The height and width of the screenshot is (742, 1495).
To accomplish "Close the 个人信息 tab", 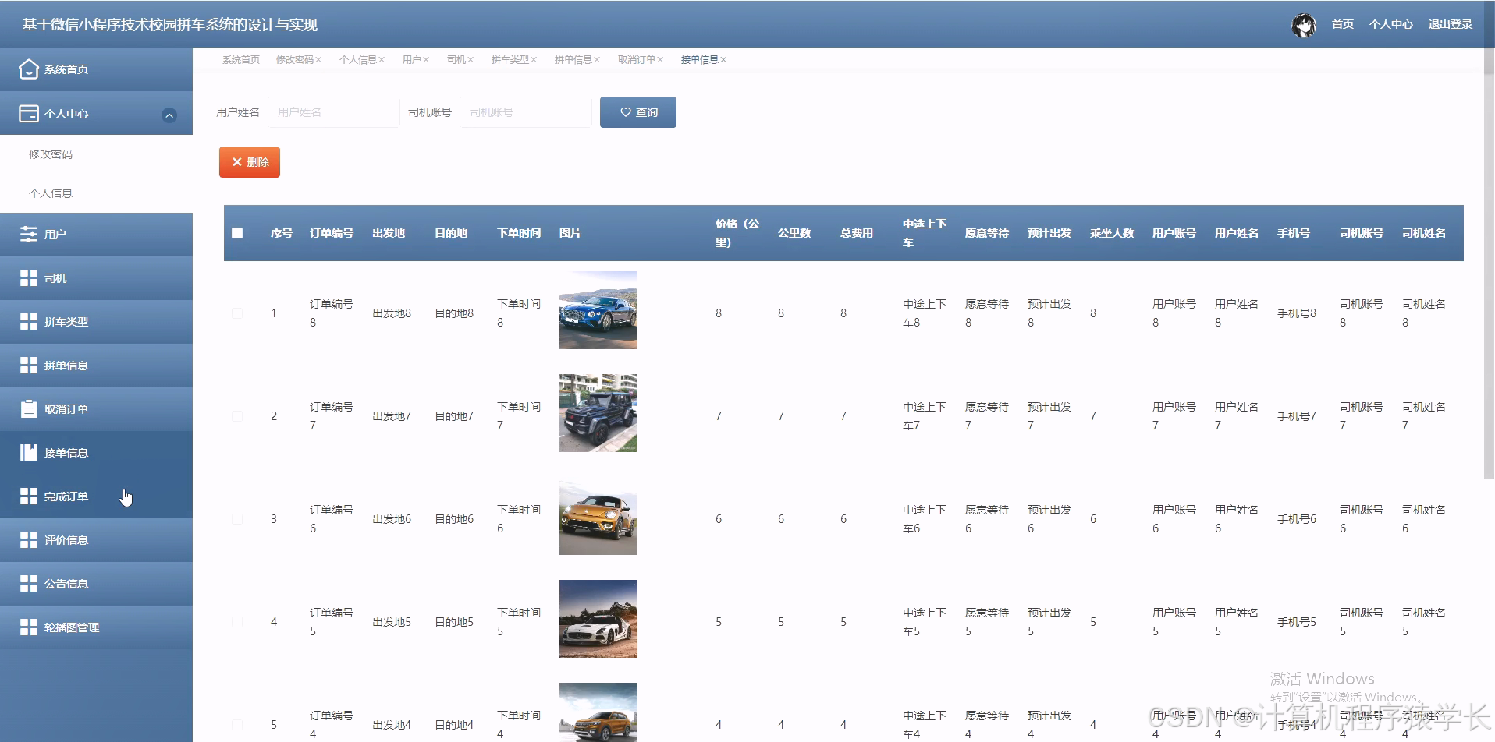I will 382,60.
